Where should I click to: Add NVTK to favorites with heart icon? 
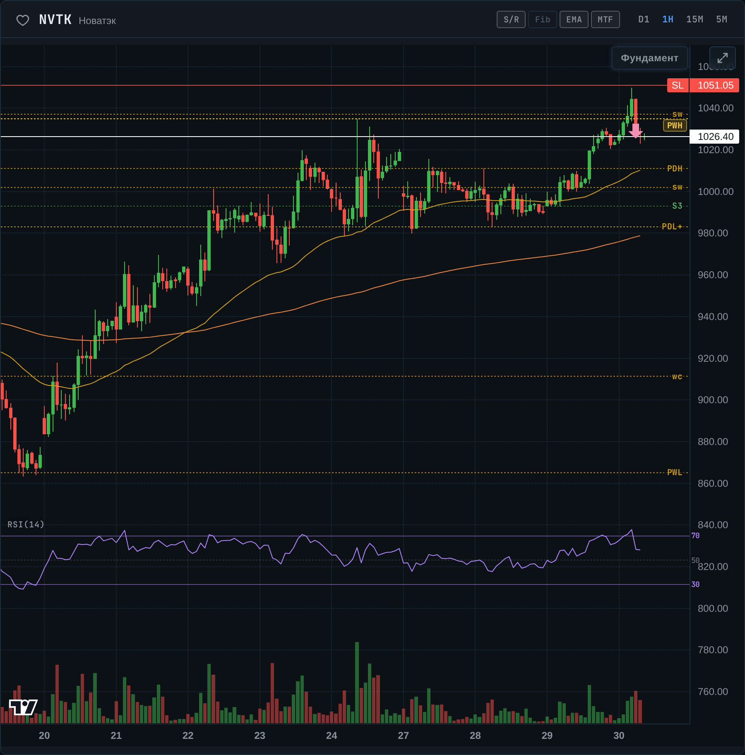[x=23, y=20]
